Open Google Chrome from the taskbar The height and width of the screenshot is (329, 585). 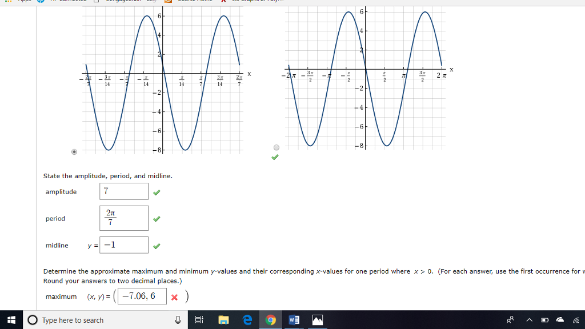click(x=270, y=319)
